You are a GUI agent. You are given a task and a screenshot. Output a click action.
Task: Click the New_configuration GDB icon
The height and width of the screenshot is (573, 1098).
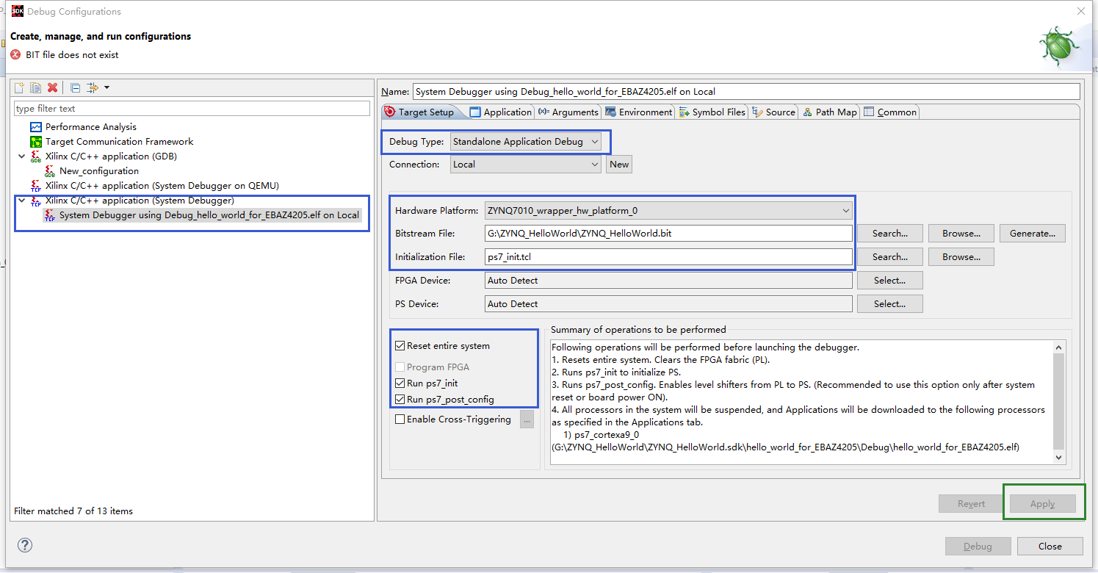point(50,171)
